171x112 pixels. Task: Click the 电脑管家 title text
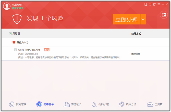17,5
